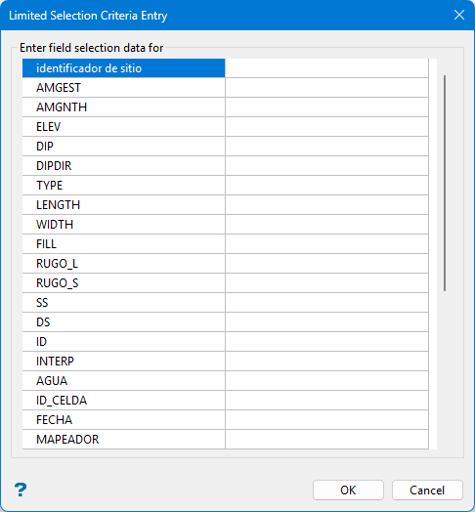The width and height of the screenshot is (475, 512).
Task: Close the Limited Selection Criteria Entry dialog
Action: pos(459,15)
